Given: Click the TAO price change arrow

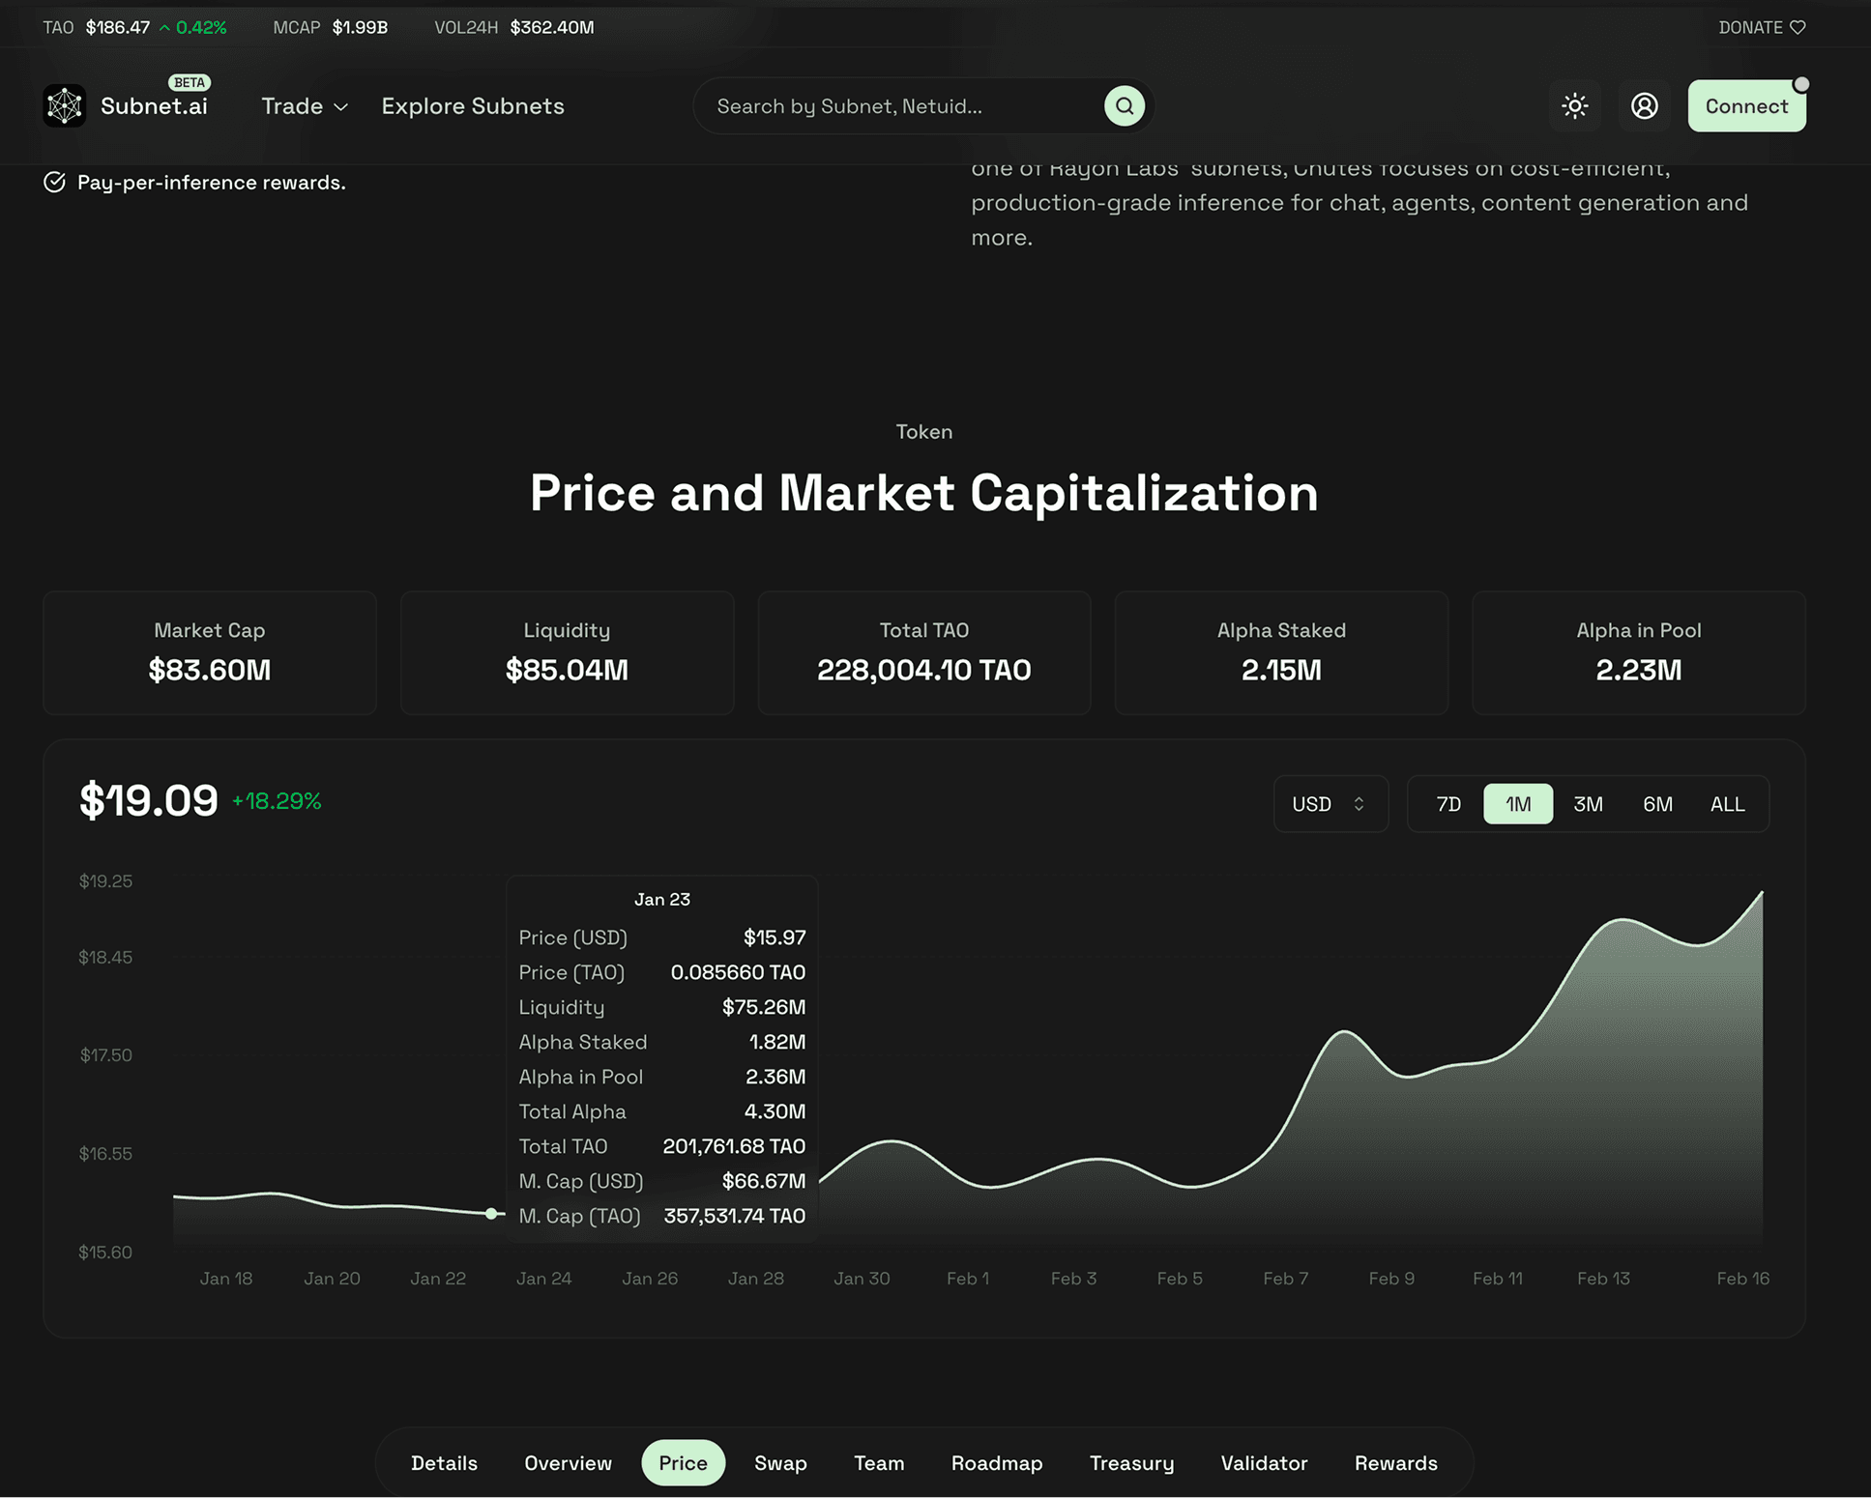Looking at the screenshot, I should [x=164, y=28].
